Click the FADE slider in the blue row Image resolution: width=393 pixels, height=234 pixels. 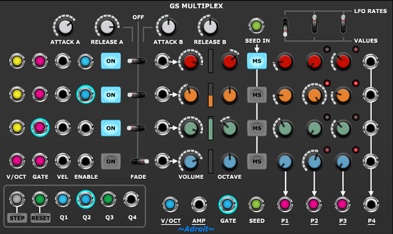(140, 161)
